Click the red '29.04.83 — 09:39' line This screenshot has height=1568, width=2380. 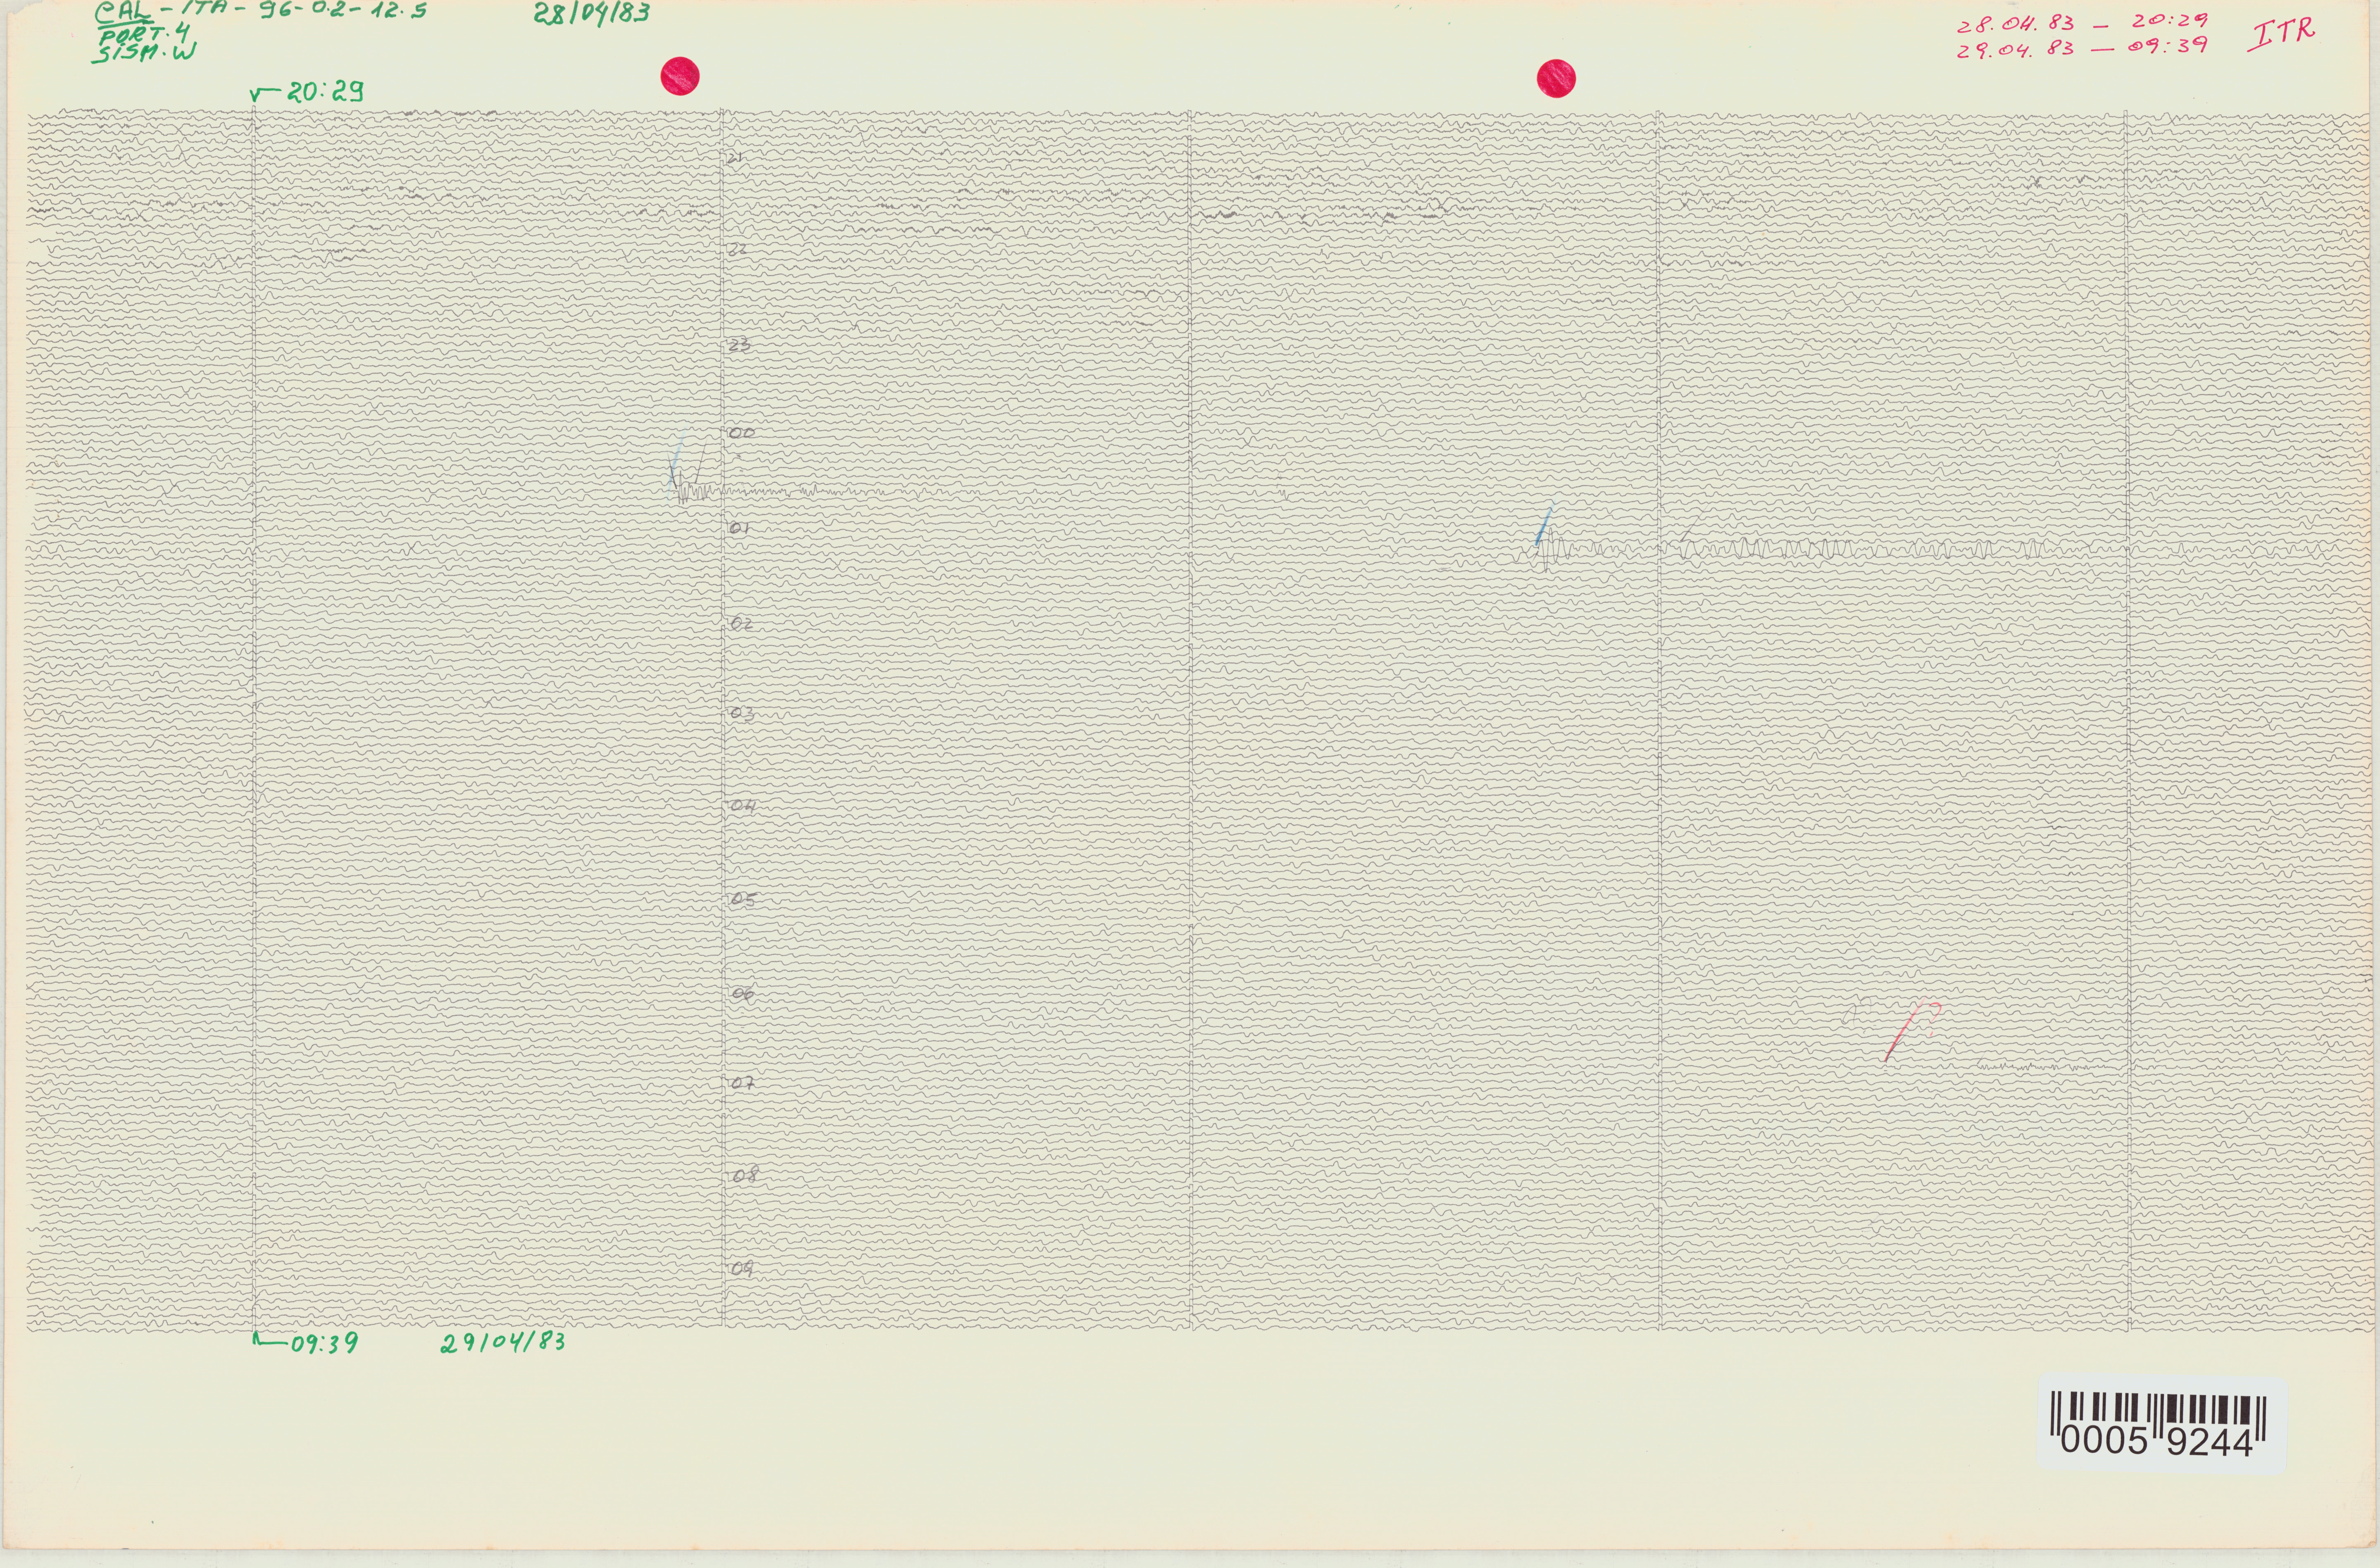point(2082,47)
